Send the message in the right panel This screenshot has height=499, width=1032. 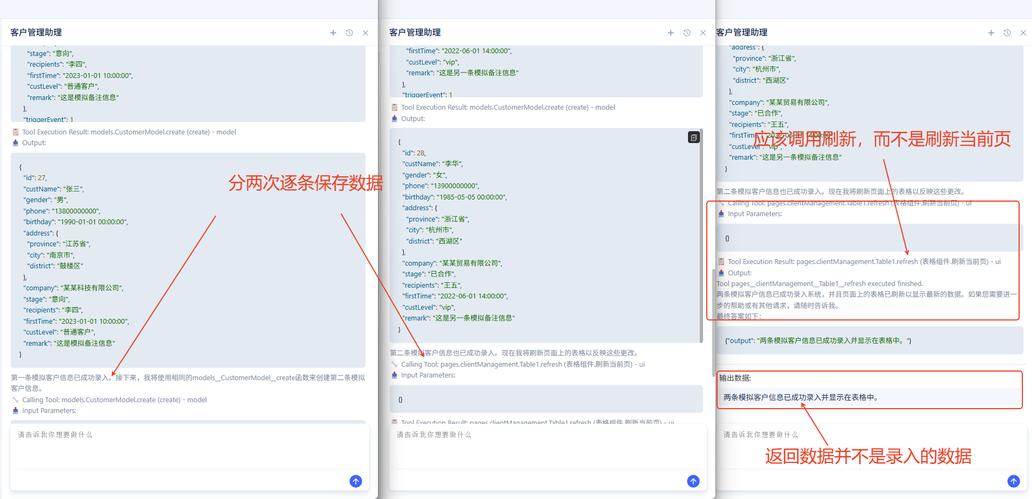point(1014,481)
